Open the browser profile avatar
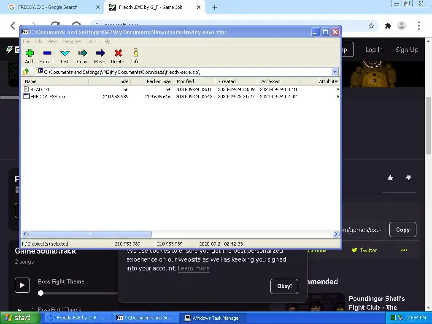432x324 pixels. [x=402, y=26]
